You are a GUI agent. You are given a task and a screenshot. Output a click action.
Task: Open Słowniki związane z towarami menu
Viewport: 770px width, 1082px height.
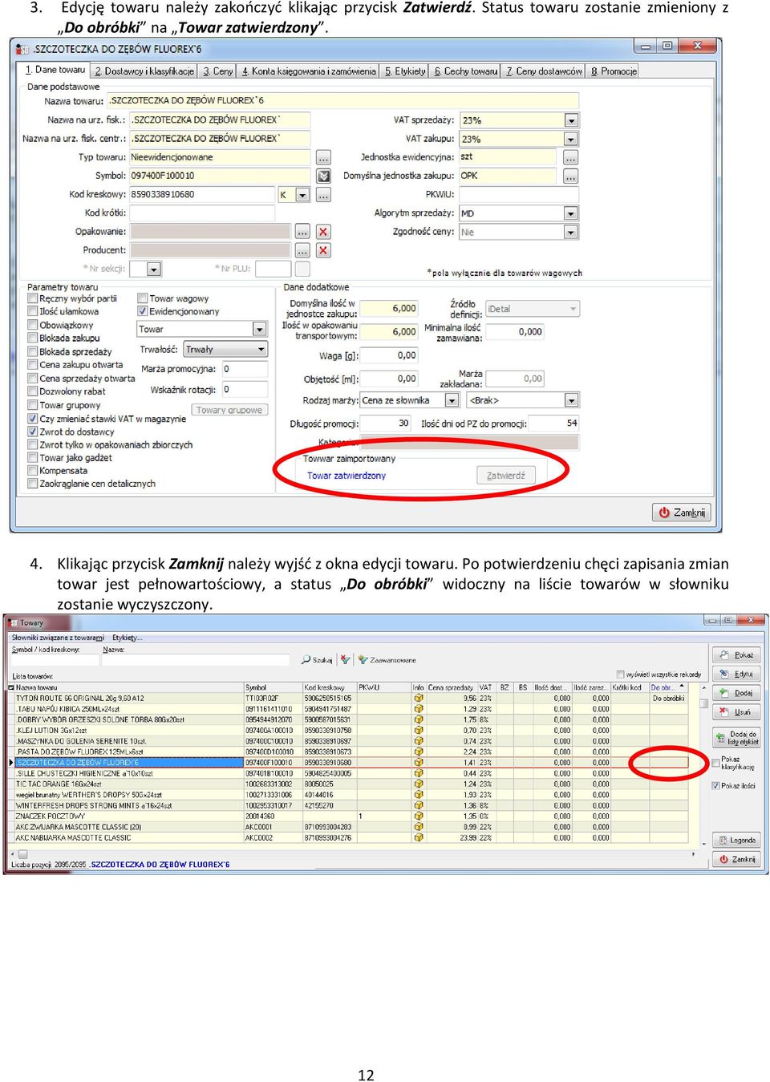[x=58, y=638]
